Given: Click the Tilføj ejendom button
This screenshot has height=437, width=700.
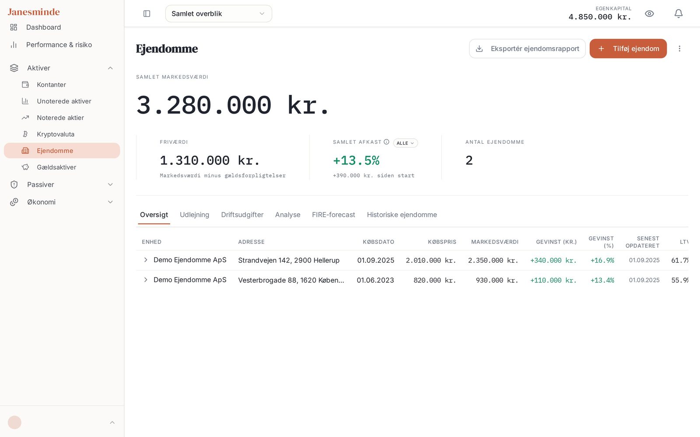Looking at the screenshot, I should [628, 49].
